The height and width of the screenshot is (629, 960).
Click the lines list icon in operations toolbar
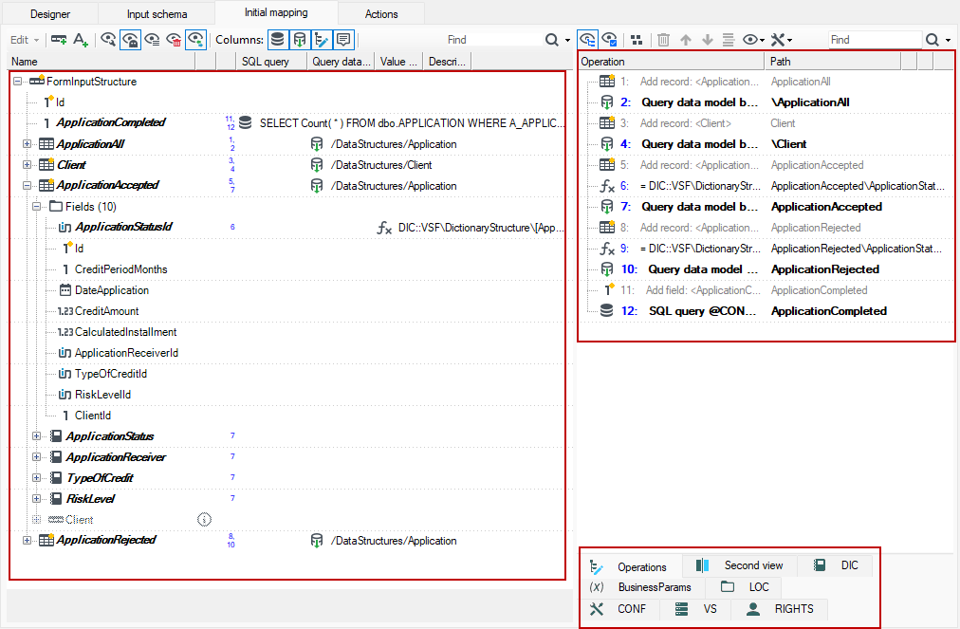click(x=728, y=40)
